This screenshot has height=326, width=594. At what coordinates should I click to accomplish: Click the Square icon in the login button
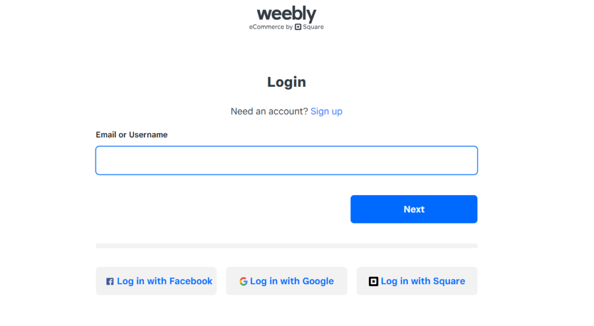(374, 281)
